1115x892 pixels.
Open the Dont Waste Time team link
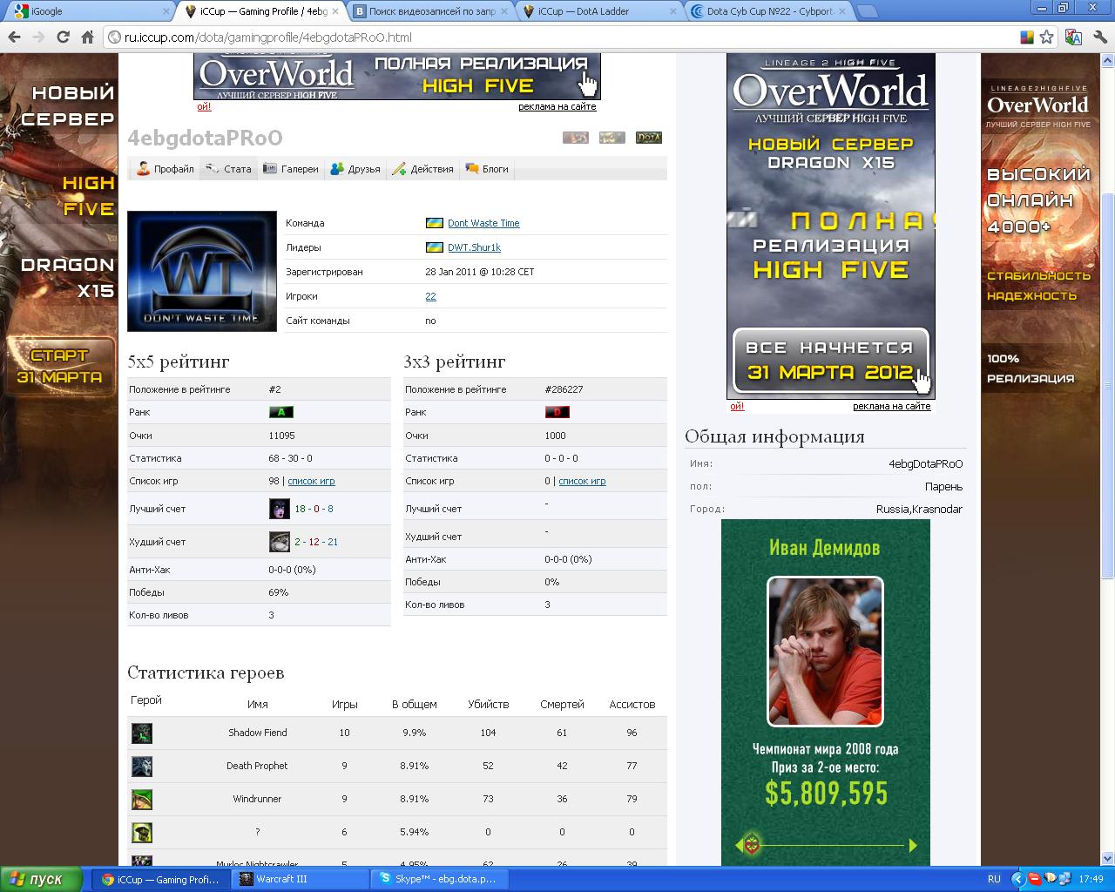pyautogui.click(x=483, y=223)
